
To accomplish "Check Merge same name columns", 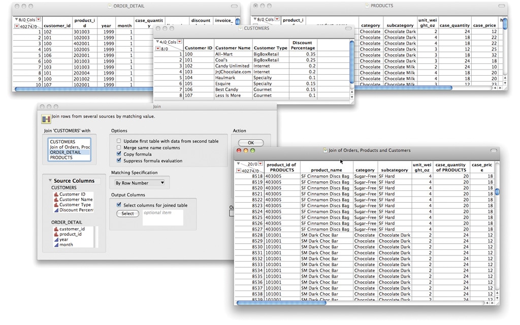I will [x=119, y=148].
